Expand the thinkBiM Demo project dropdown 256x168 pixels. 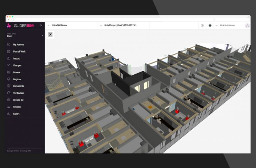click(48, 26)
